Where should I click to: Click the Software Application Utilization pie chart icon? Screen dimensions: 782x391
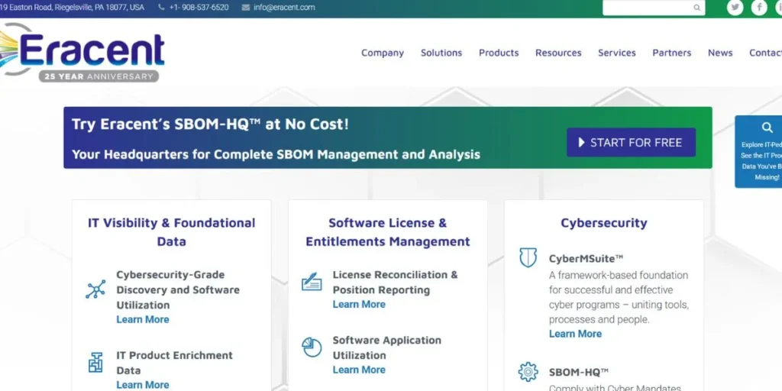pos(312,347)
